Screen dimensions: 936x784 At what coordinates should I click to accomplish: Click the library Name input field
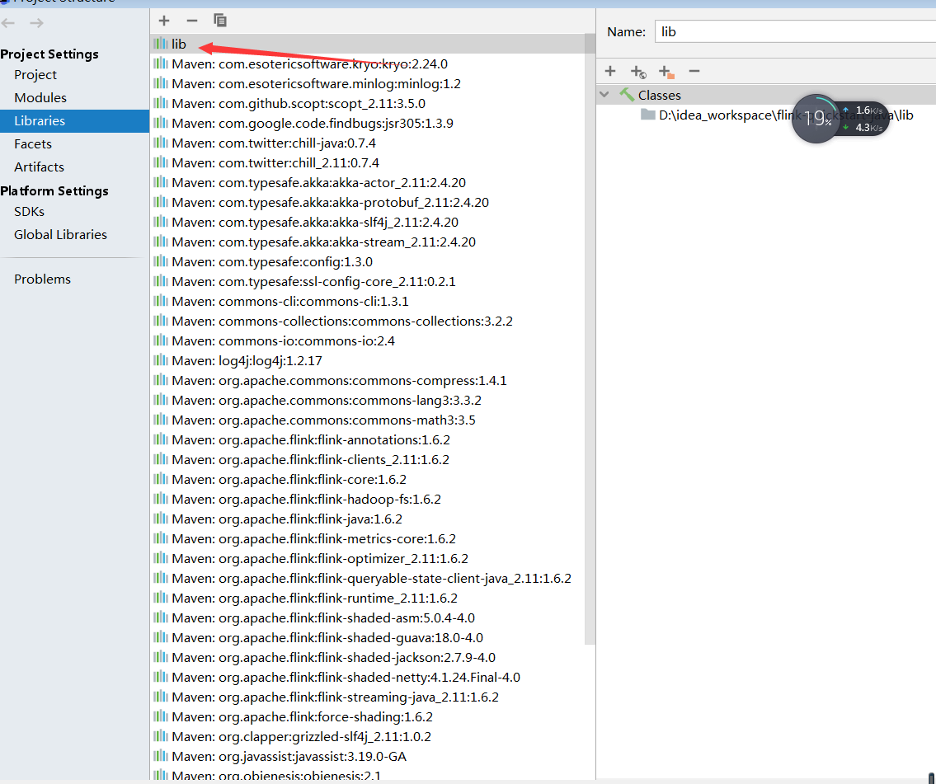click(x=795, y=31)
